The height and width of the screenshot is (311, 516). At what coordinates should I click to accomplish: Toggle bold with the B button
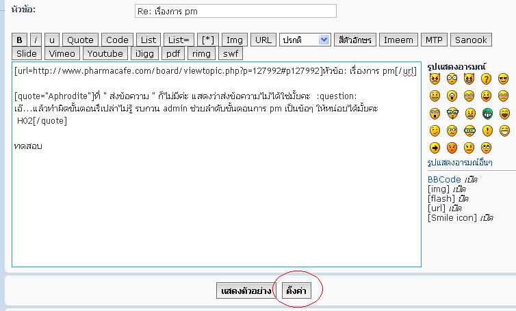[20, 40]
